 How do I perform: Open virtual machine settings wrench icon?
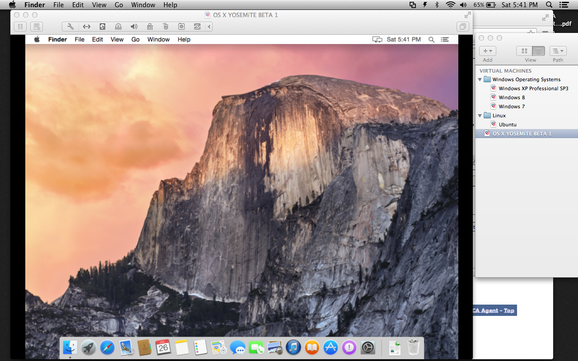tap(70, 27)
